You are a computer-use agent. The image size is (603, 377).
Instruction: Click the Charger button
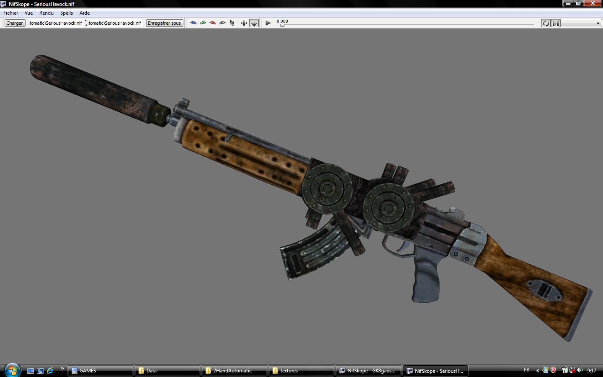point(15,23)
